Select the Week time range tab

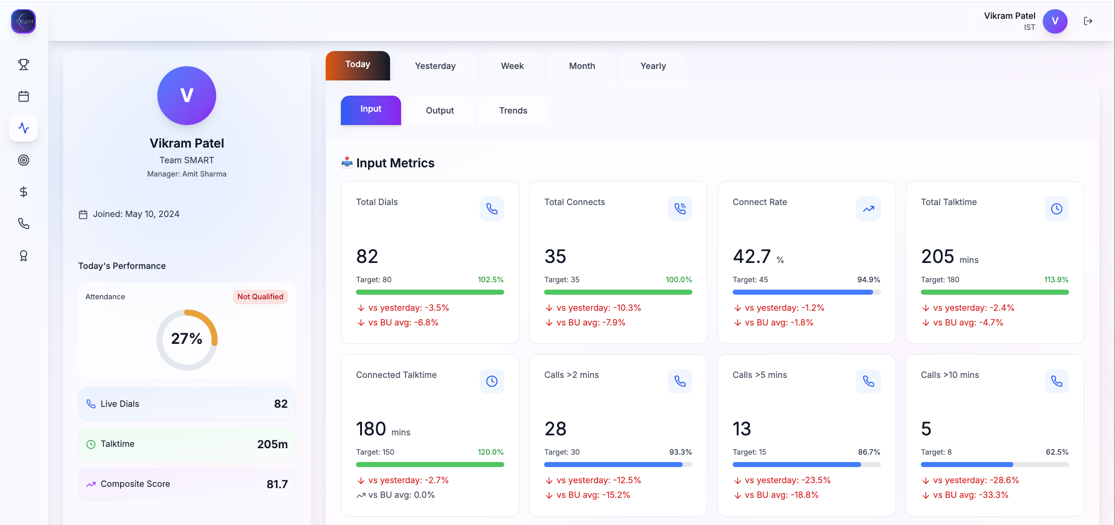512,66
